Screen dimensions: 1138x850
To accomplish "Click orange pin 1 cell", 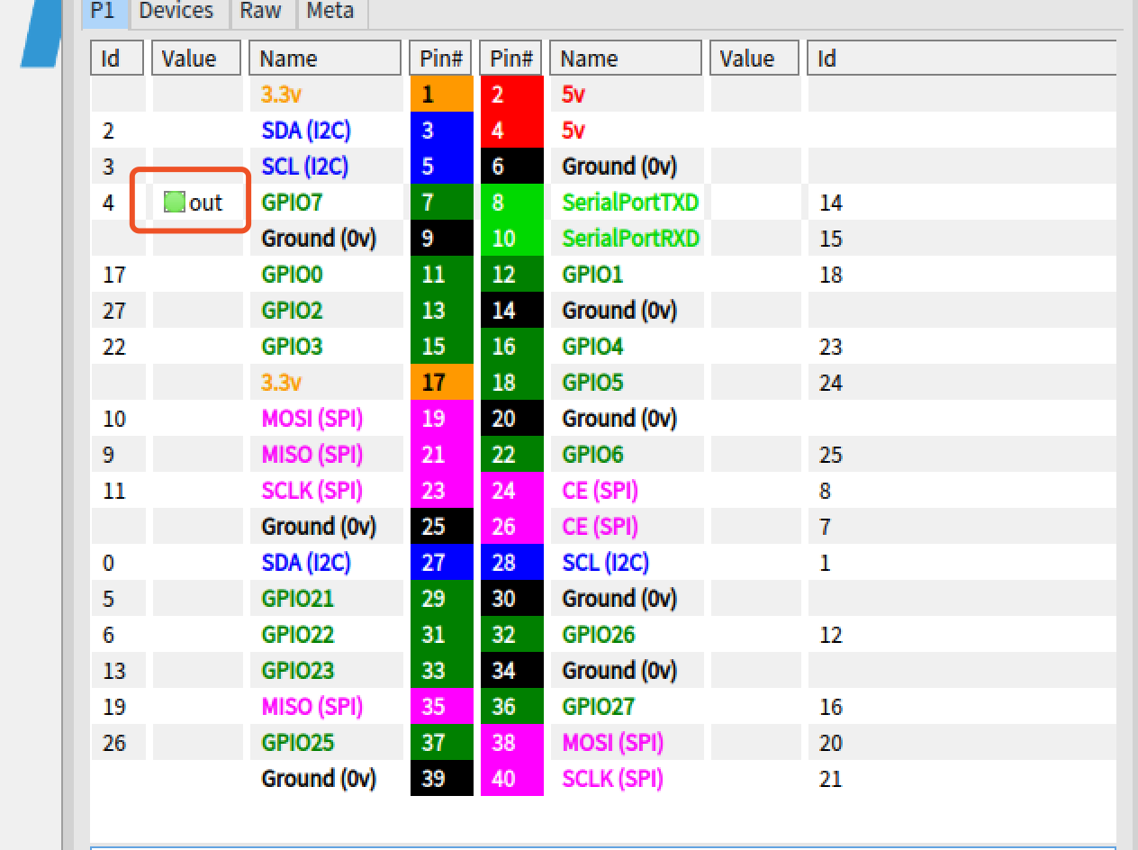I will tap(441, 94).
